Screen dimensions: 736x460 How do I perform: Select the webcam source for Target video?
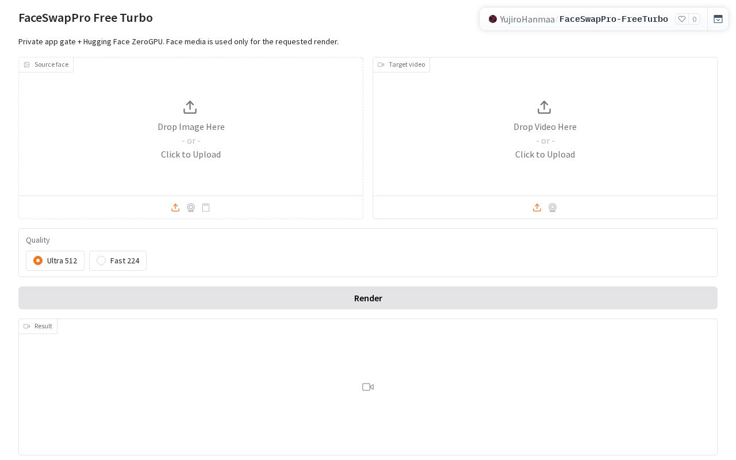[553, 208]
